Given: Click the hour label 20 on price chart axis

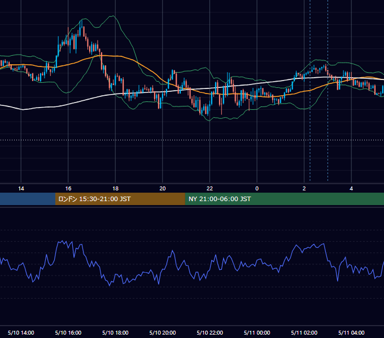Looking at the screenshot, I should (163, 189).
